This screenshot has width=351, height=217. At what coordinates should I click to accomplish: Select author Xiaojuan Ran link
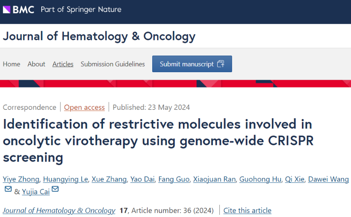[x=215, y=179]
